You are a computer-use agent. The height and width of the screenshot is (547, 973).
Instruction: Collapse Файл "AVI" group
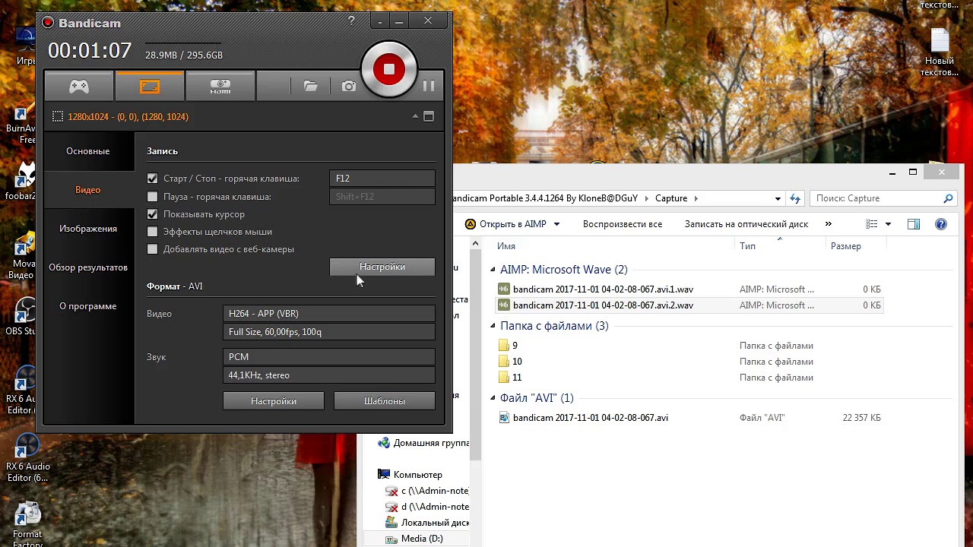493,398
